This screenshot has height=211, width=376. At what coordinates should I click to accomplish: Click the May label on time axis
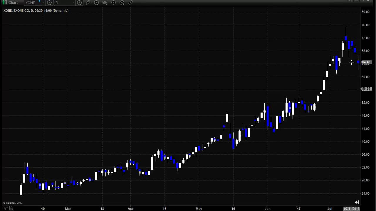199,209
